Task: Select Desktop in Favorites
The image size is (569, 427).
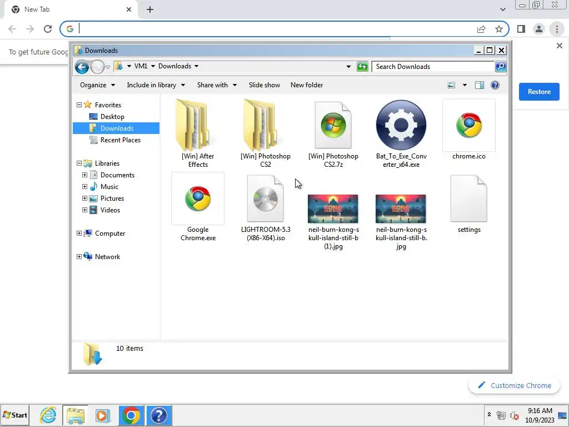Action: 112,117
